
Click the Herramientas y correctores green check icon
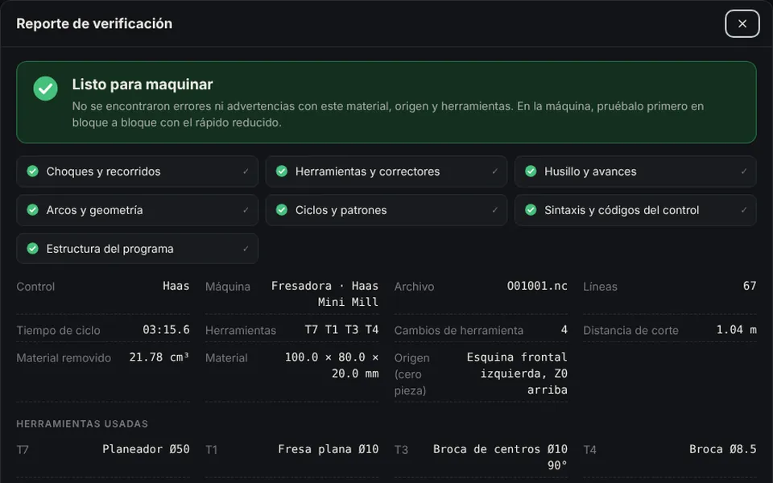click(282, 171)
